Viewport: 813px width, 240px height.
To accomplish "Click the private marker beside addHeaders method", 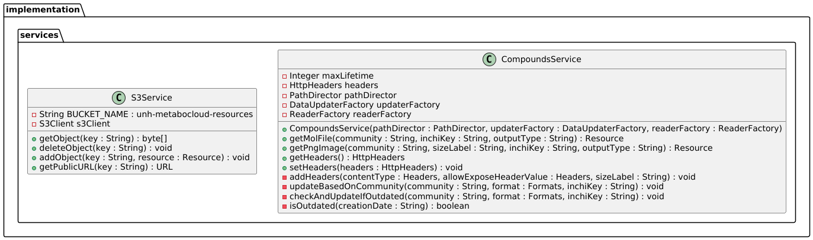I will point(285,177).
